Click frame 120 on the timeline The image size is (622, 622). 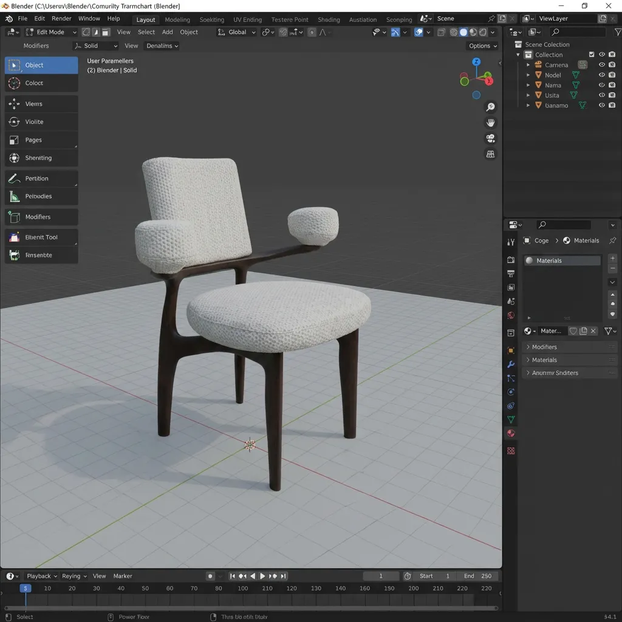tap(292, 588)
